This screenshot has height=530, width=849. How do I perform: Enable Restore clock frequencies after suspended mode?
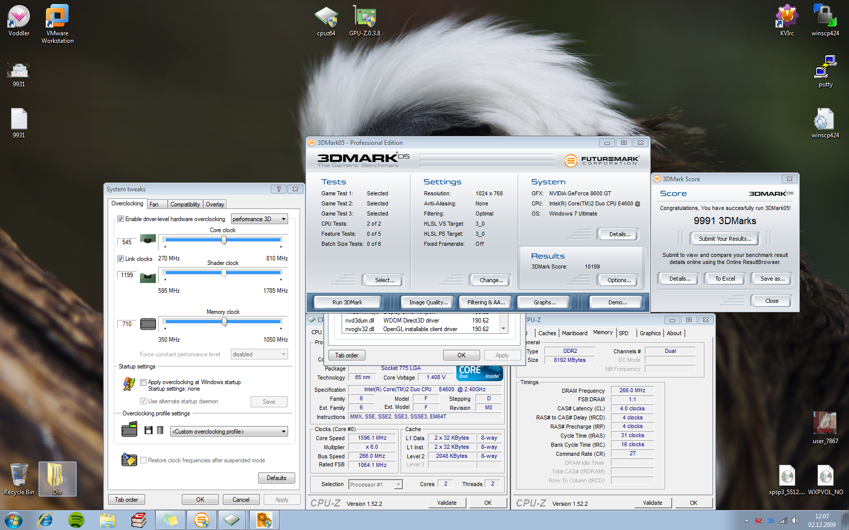click(x=143, y=460)
